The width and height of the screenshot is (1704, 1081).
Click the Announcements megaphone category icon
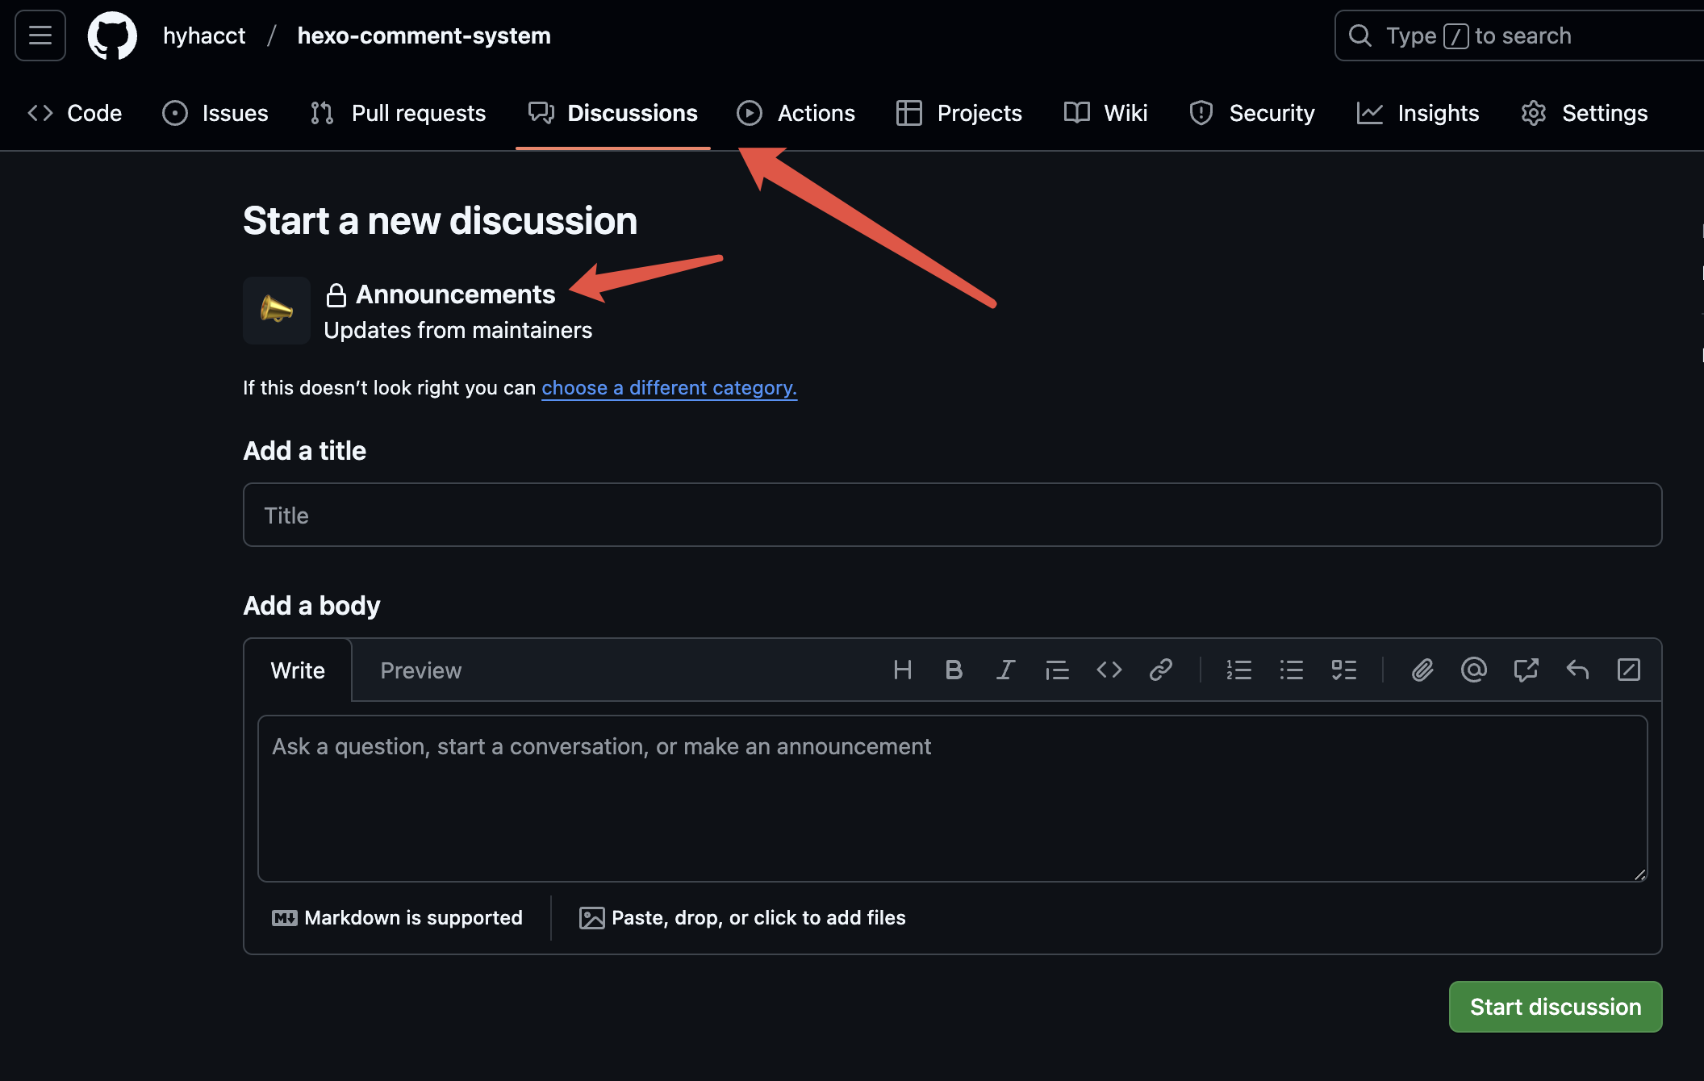point(277,311)
